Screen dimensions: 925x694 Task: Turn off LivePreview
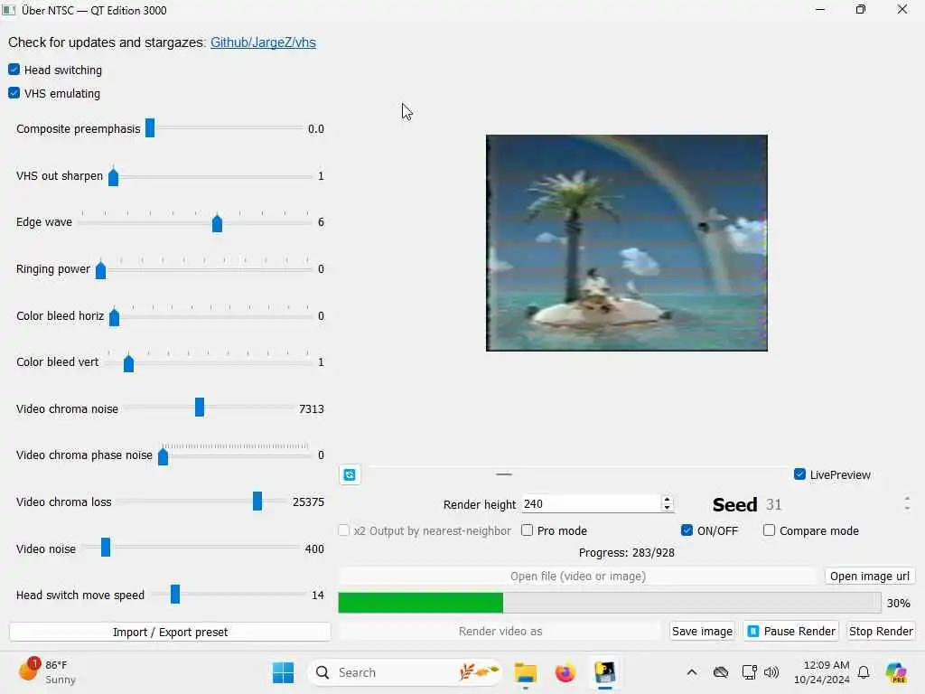[800, 474]
